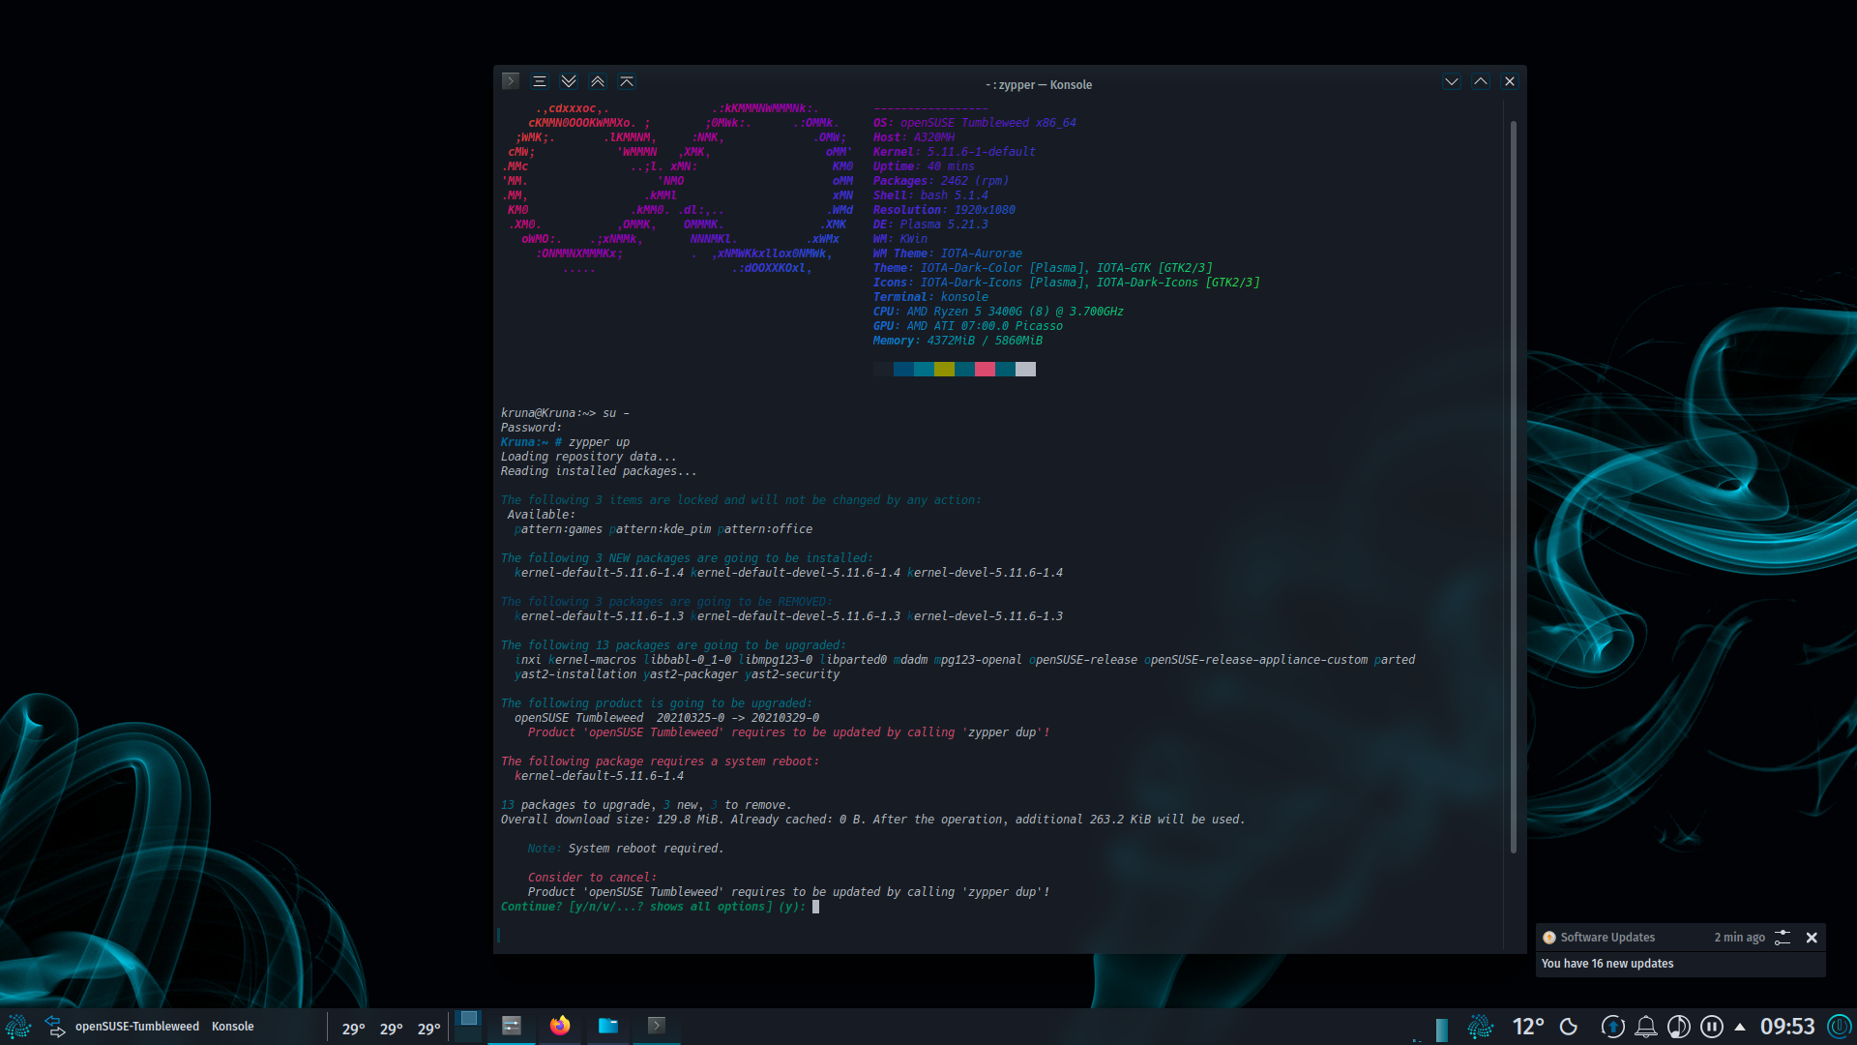Viewport: 1857px width, 1045px height.
Task: Dismiss the Software Updates notification
Action: pyautogui.click(x=1812, y=938)
